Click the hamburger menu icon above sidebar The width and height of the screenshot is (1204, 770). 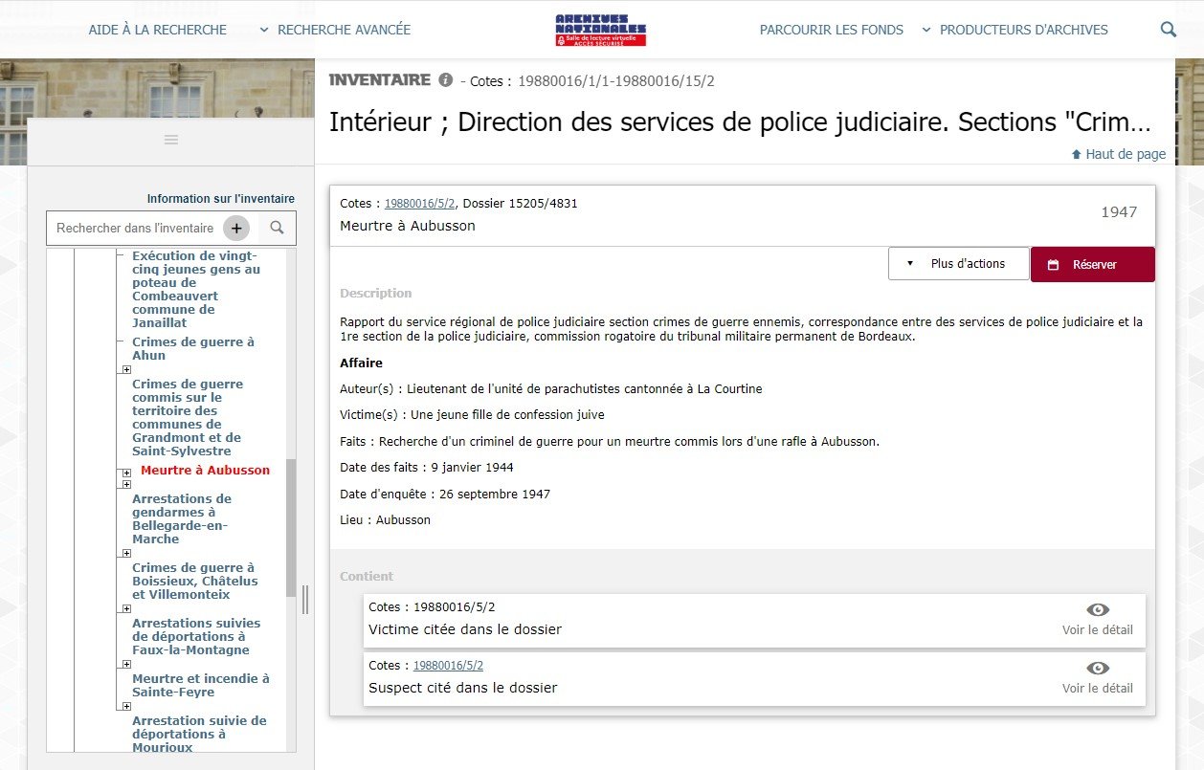[x=171, y=140]
